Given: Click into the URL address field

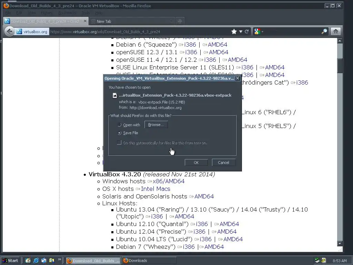Looking at the screenshot, I should (x=140, y=31).
